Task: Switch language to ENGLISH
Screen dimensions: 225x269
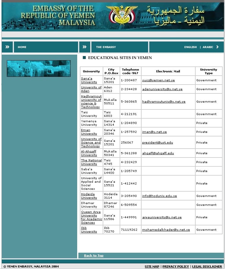Action: pyautogui.click(x=191, y=47)
